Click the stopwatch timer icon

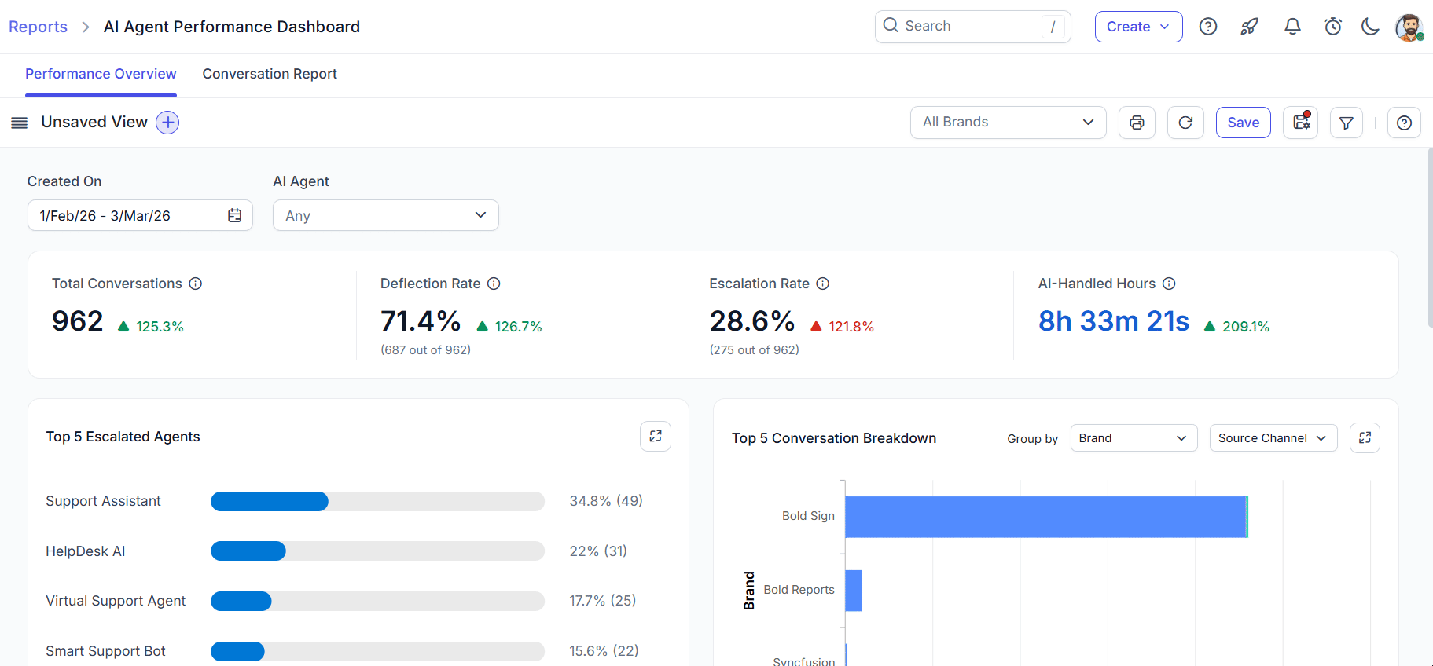1332,27
